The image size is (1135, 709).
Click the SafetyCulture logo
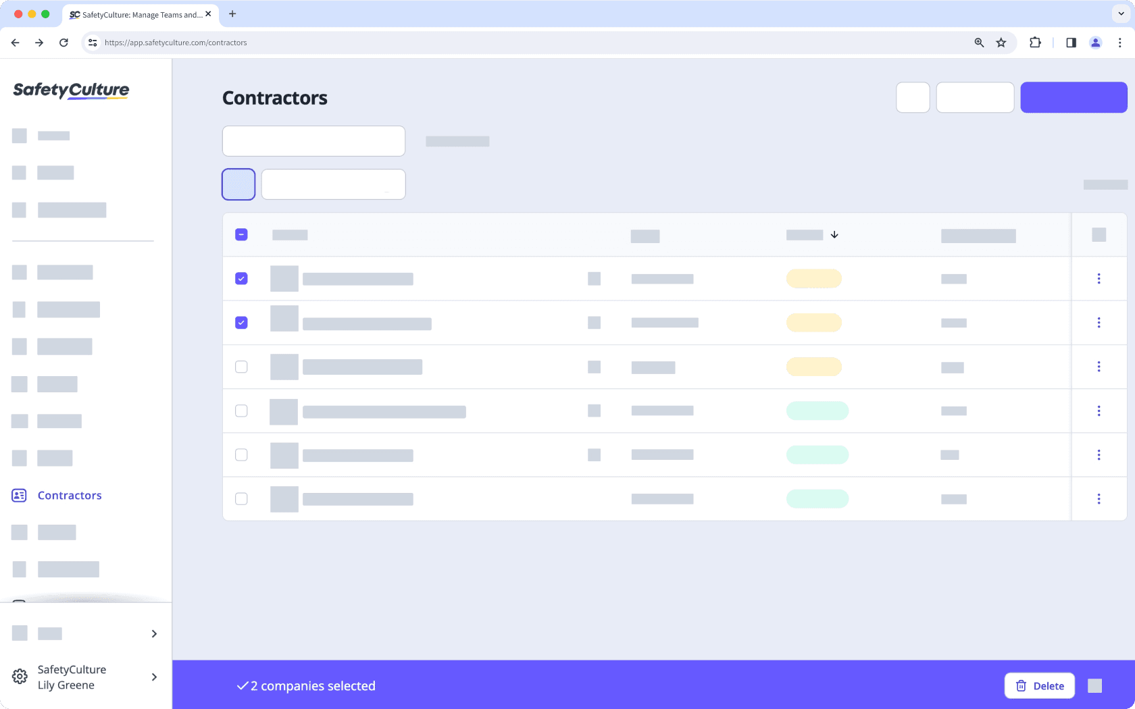(x=71, y=91)
